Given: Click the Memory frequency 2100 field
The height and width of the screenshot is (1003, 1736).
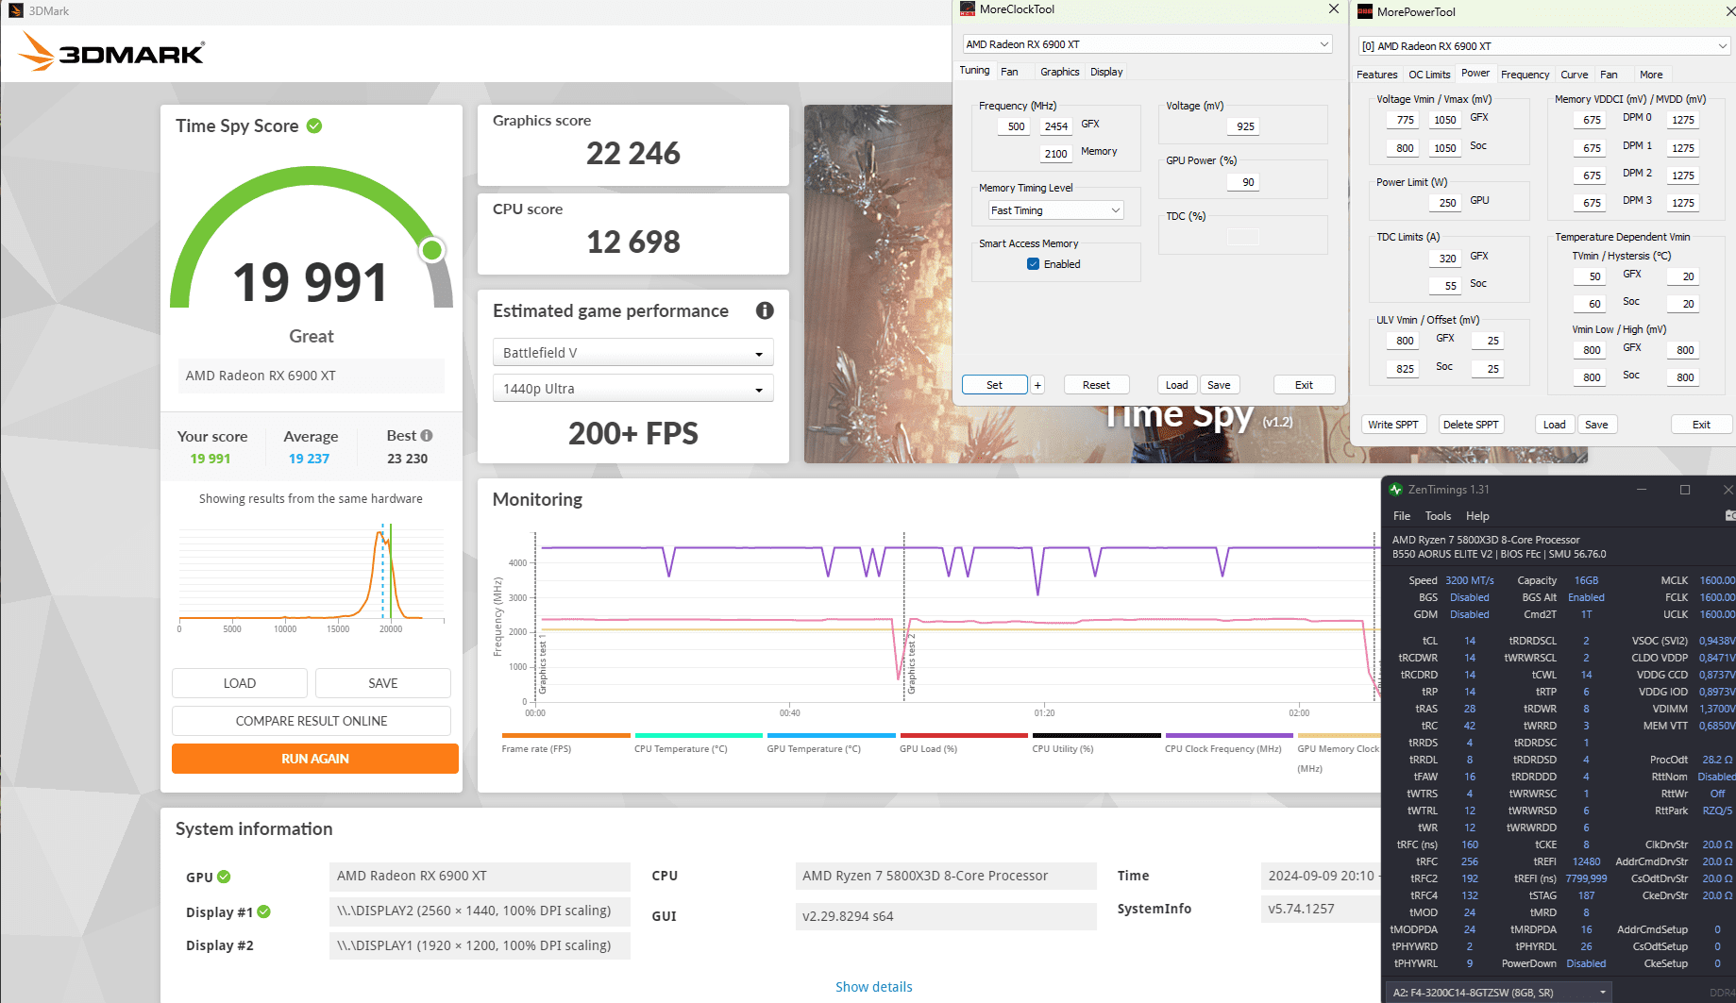Looking at the screenshot, I should (x=1055, y=154).
